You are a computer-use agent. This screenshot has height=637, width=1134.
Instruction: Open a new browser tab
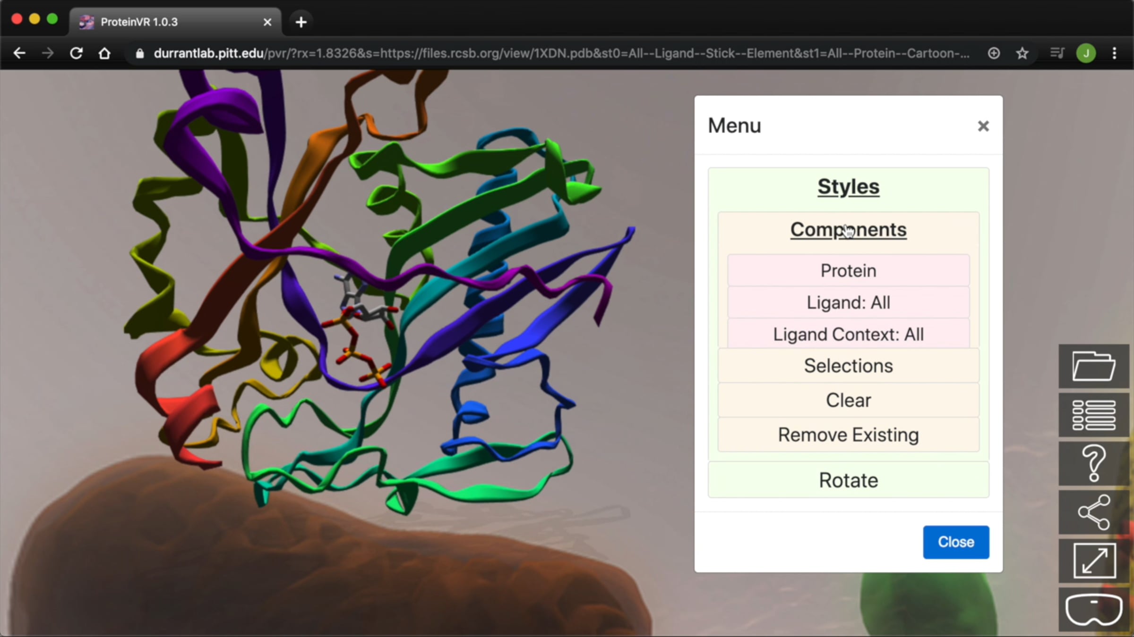301,22
